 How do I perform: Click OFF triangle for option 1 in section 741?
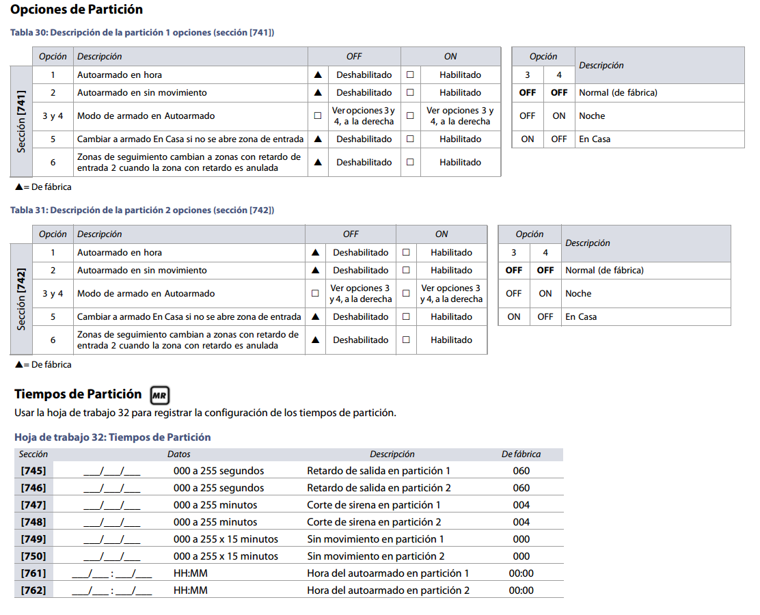point(317,74)
